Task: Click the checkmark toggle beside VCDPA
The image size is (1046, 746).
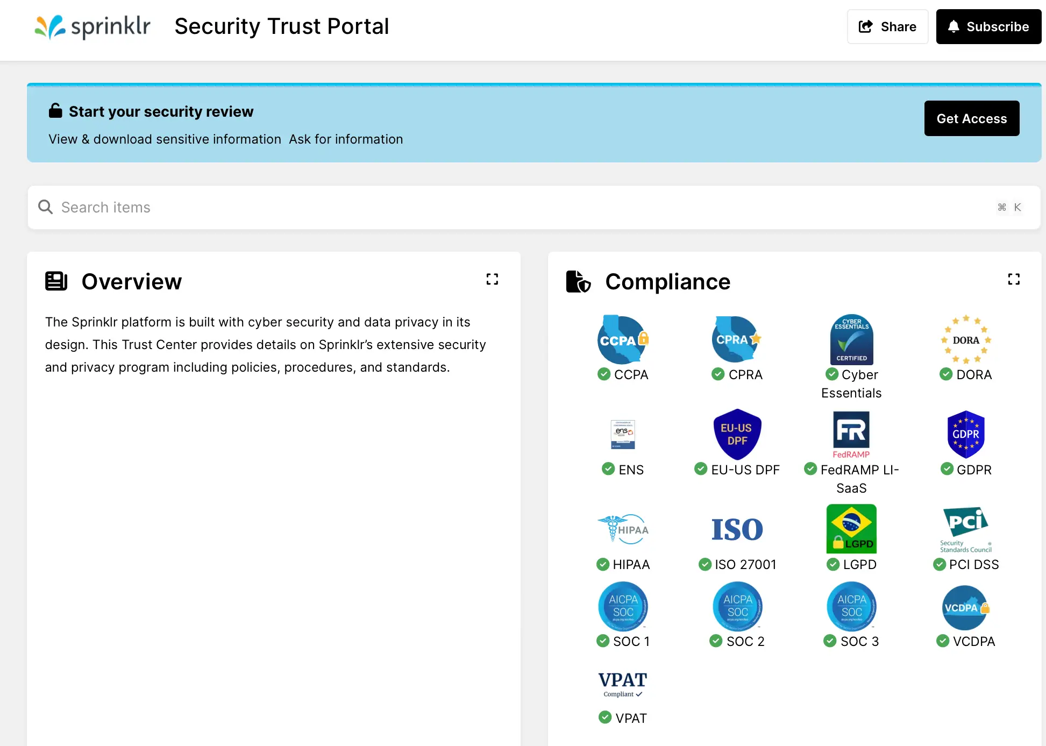Action: 943,641
